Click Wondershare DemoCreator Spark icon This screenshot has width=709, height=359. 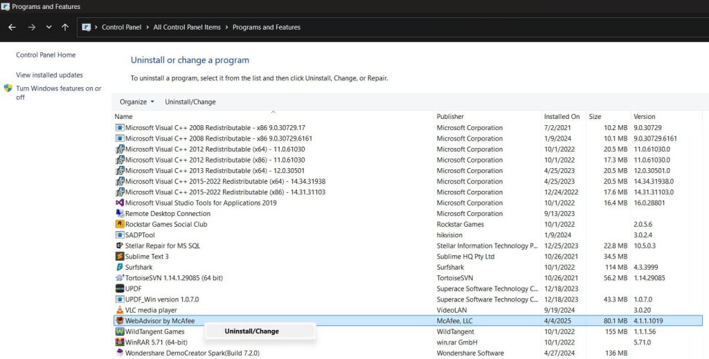[x=119, y=353]
